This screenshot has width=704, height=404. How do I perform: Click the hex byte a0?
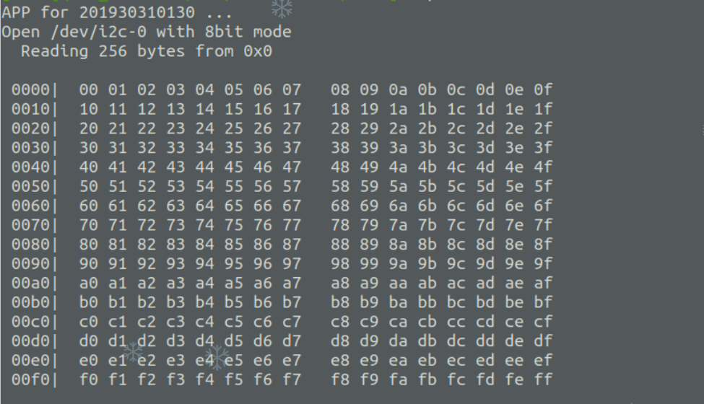tap(88, 283)
